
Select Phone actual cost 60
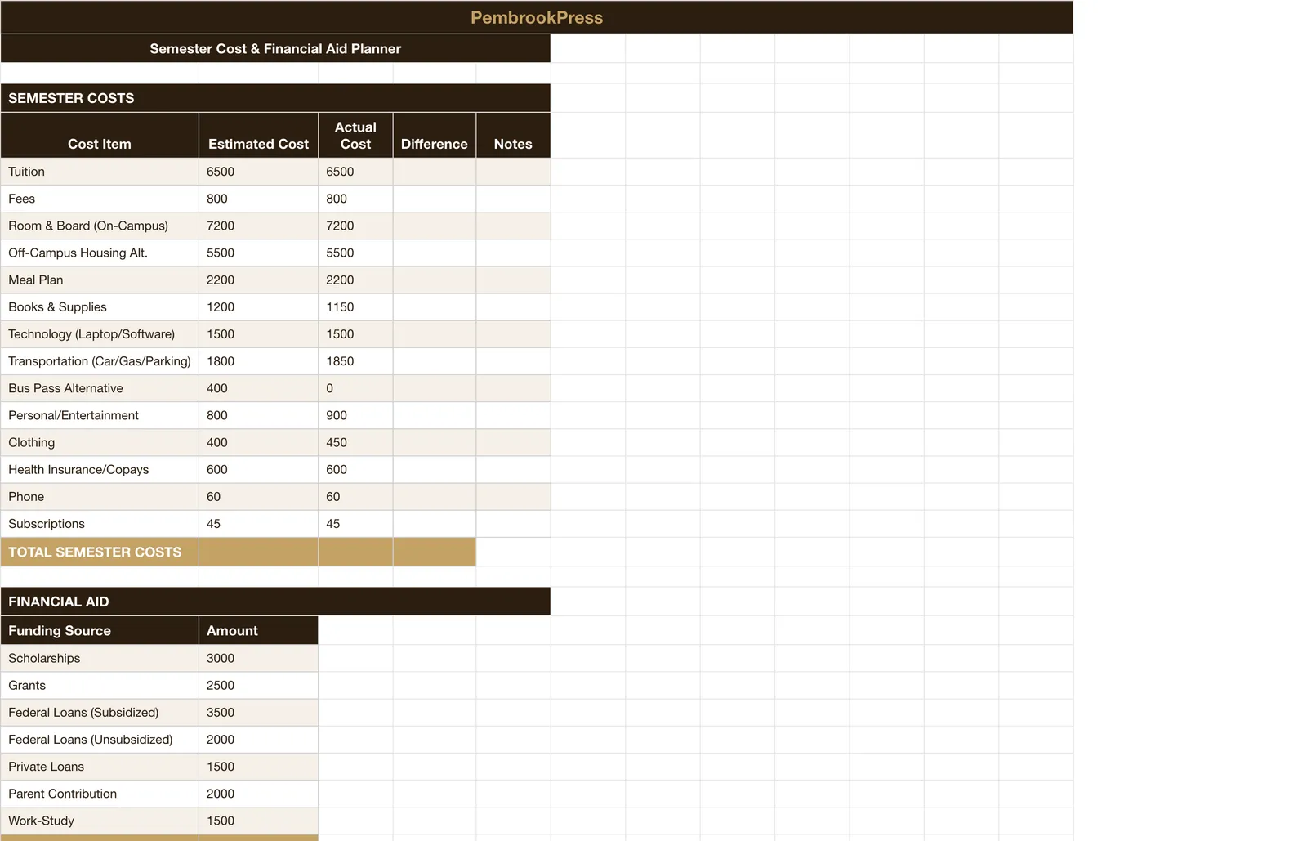(355, 496)
